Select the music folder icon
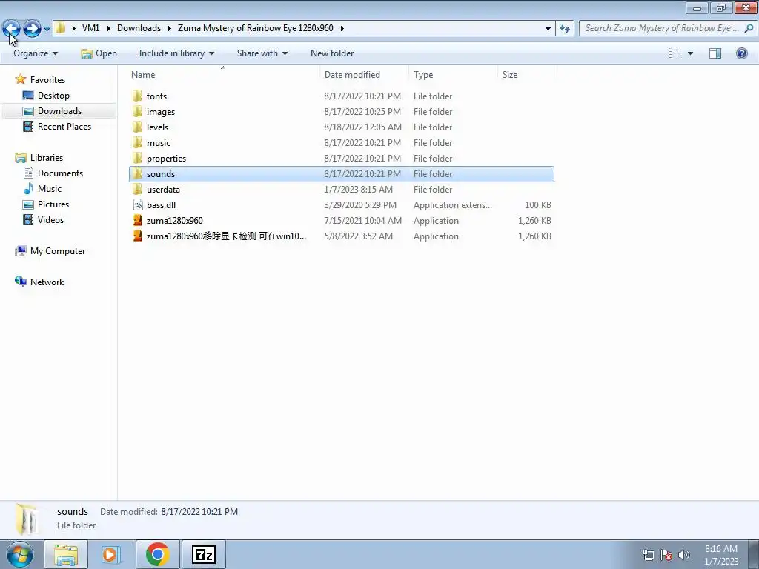This screenshot has width=759, height=569. [137, 143]
